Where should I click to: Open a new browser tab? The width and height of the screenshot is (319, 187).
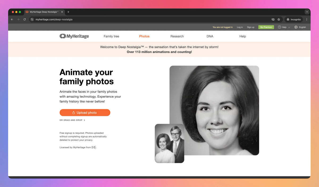68,12
